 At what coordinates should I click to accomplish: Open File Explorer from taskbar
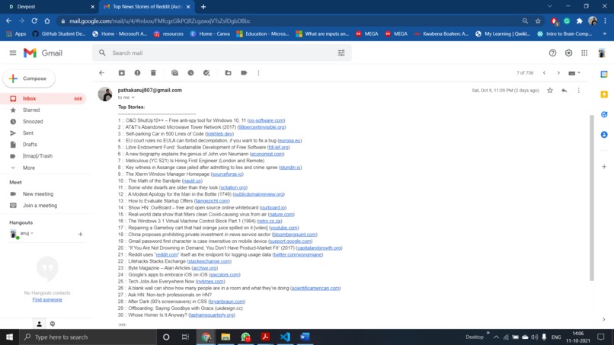tap(225, 337)
